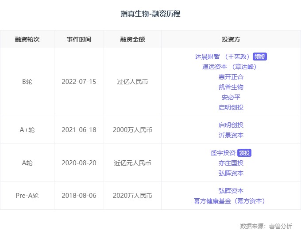
Task: Select the A+轮 round cell
Action: 27,130
